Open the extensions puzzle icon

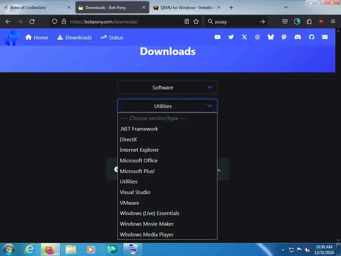click(309, 22)
